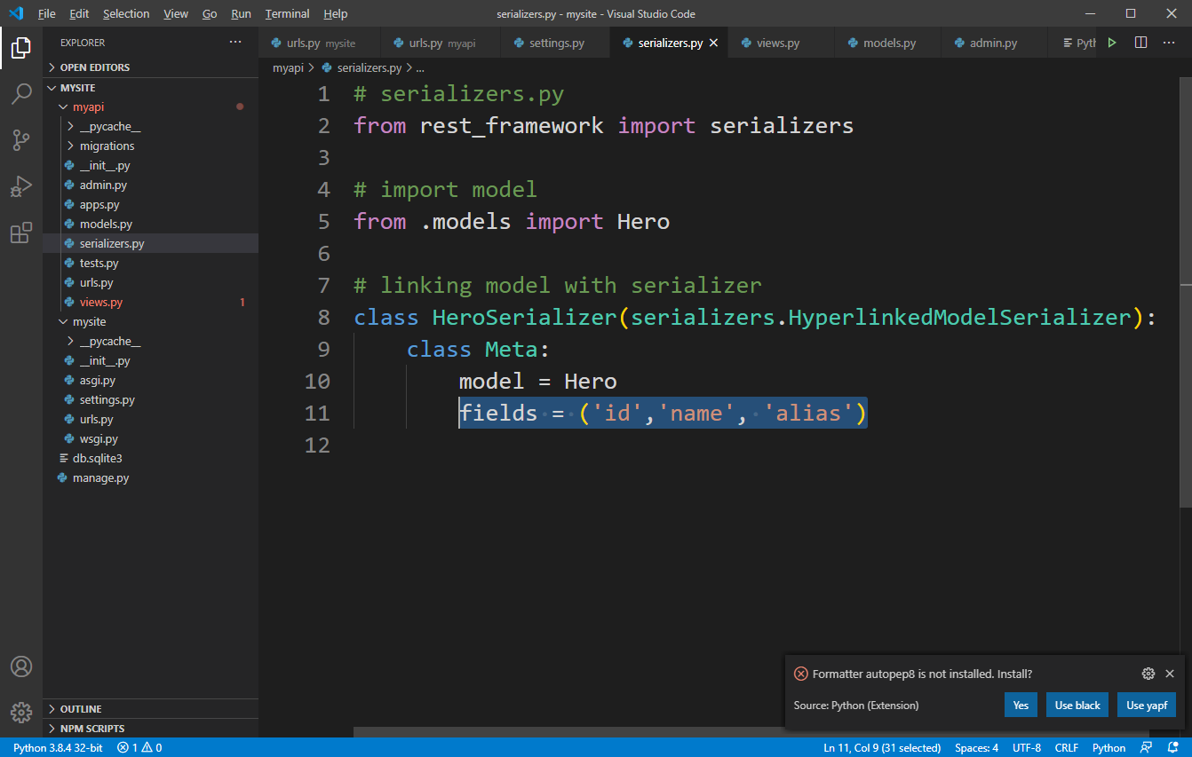Open settings.py in mysite folder
The height and width of the screenshot is (757, 1192).
(151, 399)
